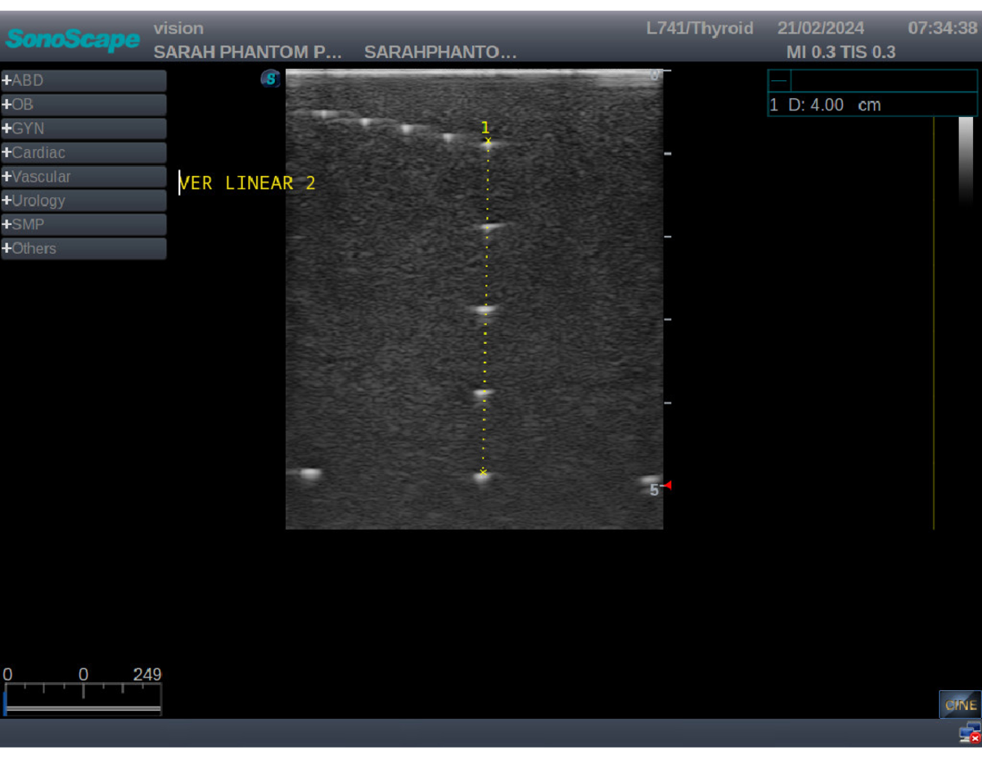Click the red focus arrow at depth 5
982x759 pixels.
(x=667, y=486)
